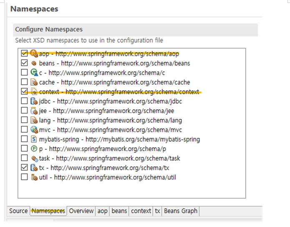Screen dimensions: 290x227
Task: Tick the lang namespace checkbox
Action: coord(25,120)
